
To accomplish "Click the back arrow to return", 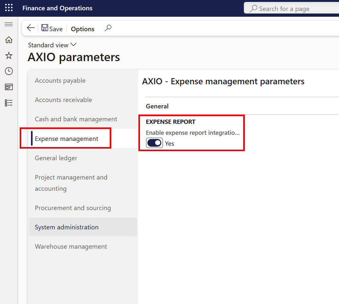I will click(x=30, y=28).
